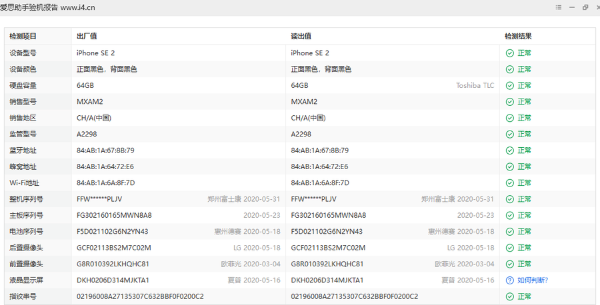Open the list menu icon in title bar

pyautogui.click(x=559, y=7)
